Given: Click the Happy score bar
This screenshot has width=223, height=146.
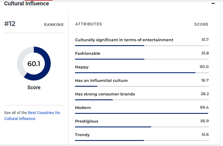Looking at the screenshot, I should (142, 73).
